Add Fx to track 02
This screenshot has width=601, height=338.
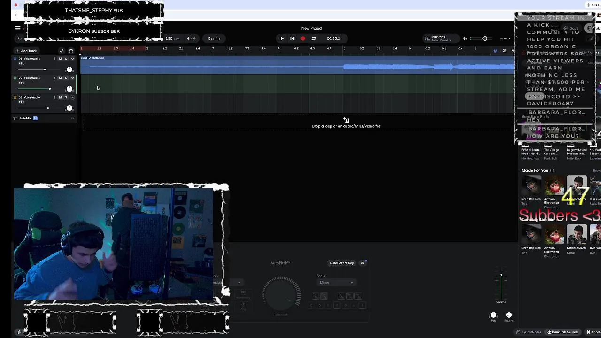point(21,83)
